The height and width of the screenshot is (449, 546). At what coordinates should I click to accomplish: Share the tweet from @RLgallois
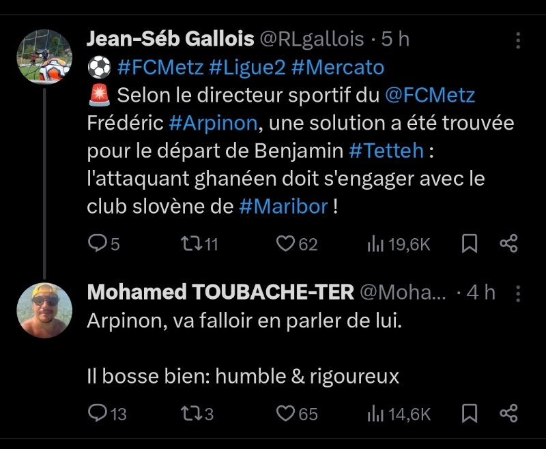pos(508,244)
